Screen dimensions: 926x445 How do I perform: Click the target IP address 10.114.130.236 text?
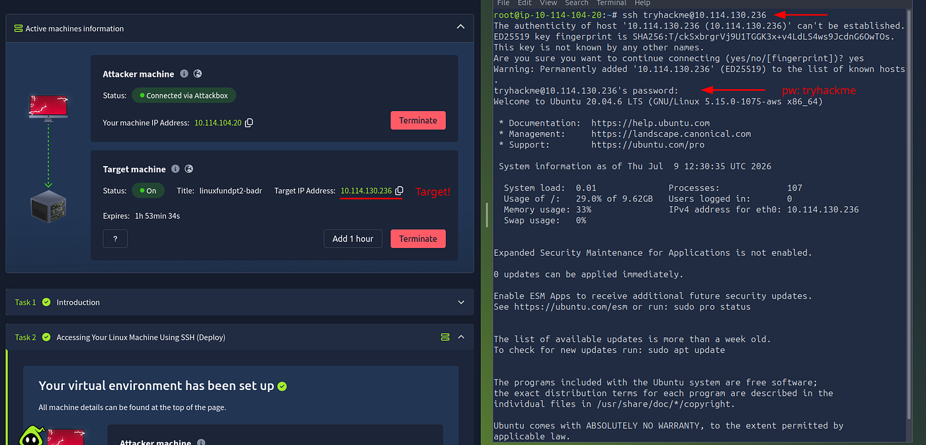click(x=366, y=191)
